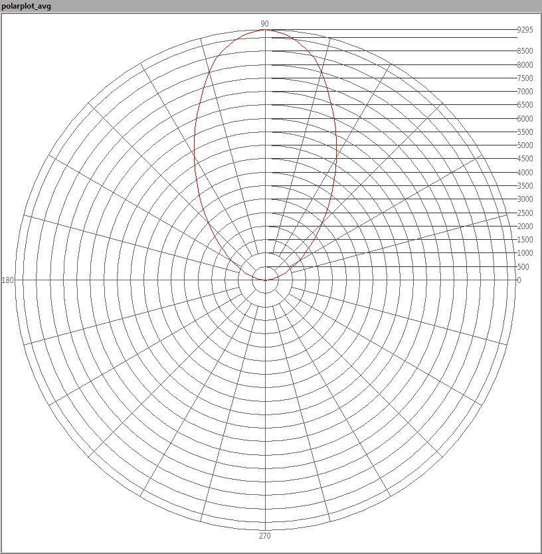This screenshot has height=554, width=542.
Task: Click the 0 degree axis label
Action: pyautogui.click(x=519, y=280)
